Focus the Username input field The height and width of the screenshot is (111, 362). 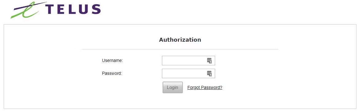pos(188,61)
